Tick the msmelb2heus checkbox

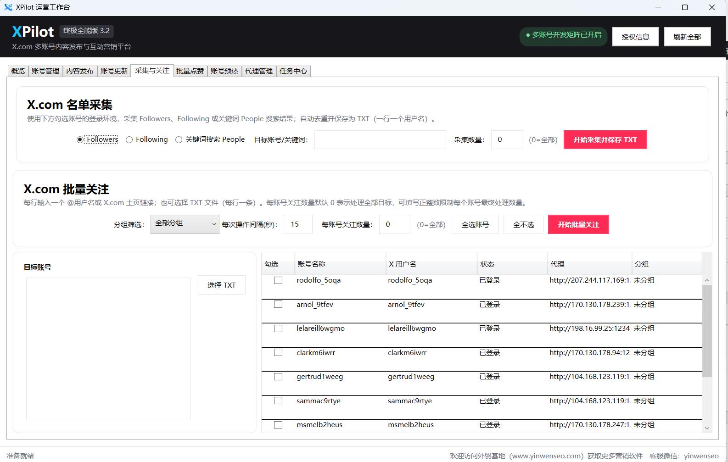click(x=278, y=425)
